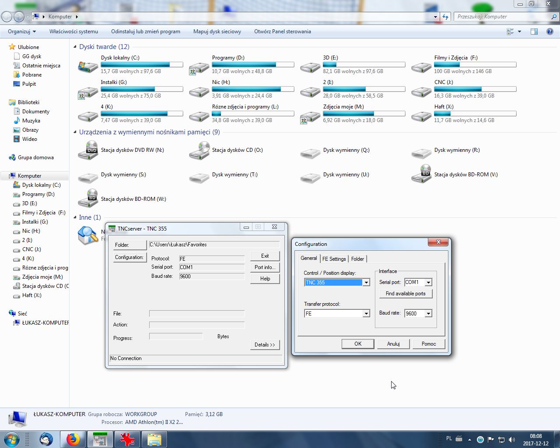Open Windows Explorer taskbar icon

[x=154, y=439]
